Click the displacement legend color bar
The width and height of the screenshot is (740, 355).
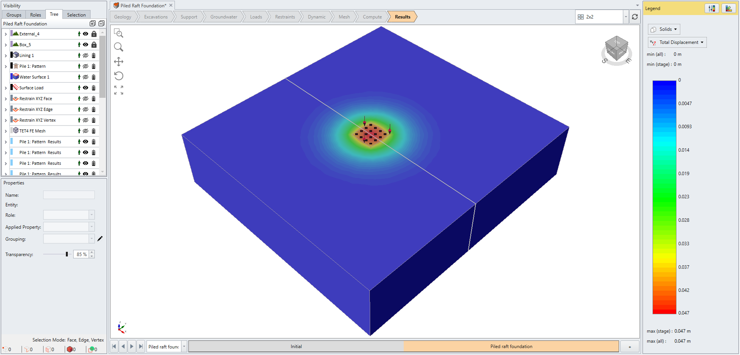(x=664, y=197)
